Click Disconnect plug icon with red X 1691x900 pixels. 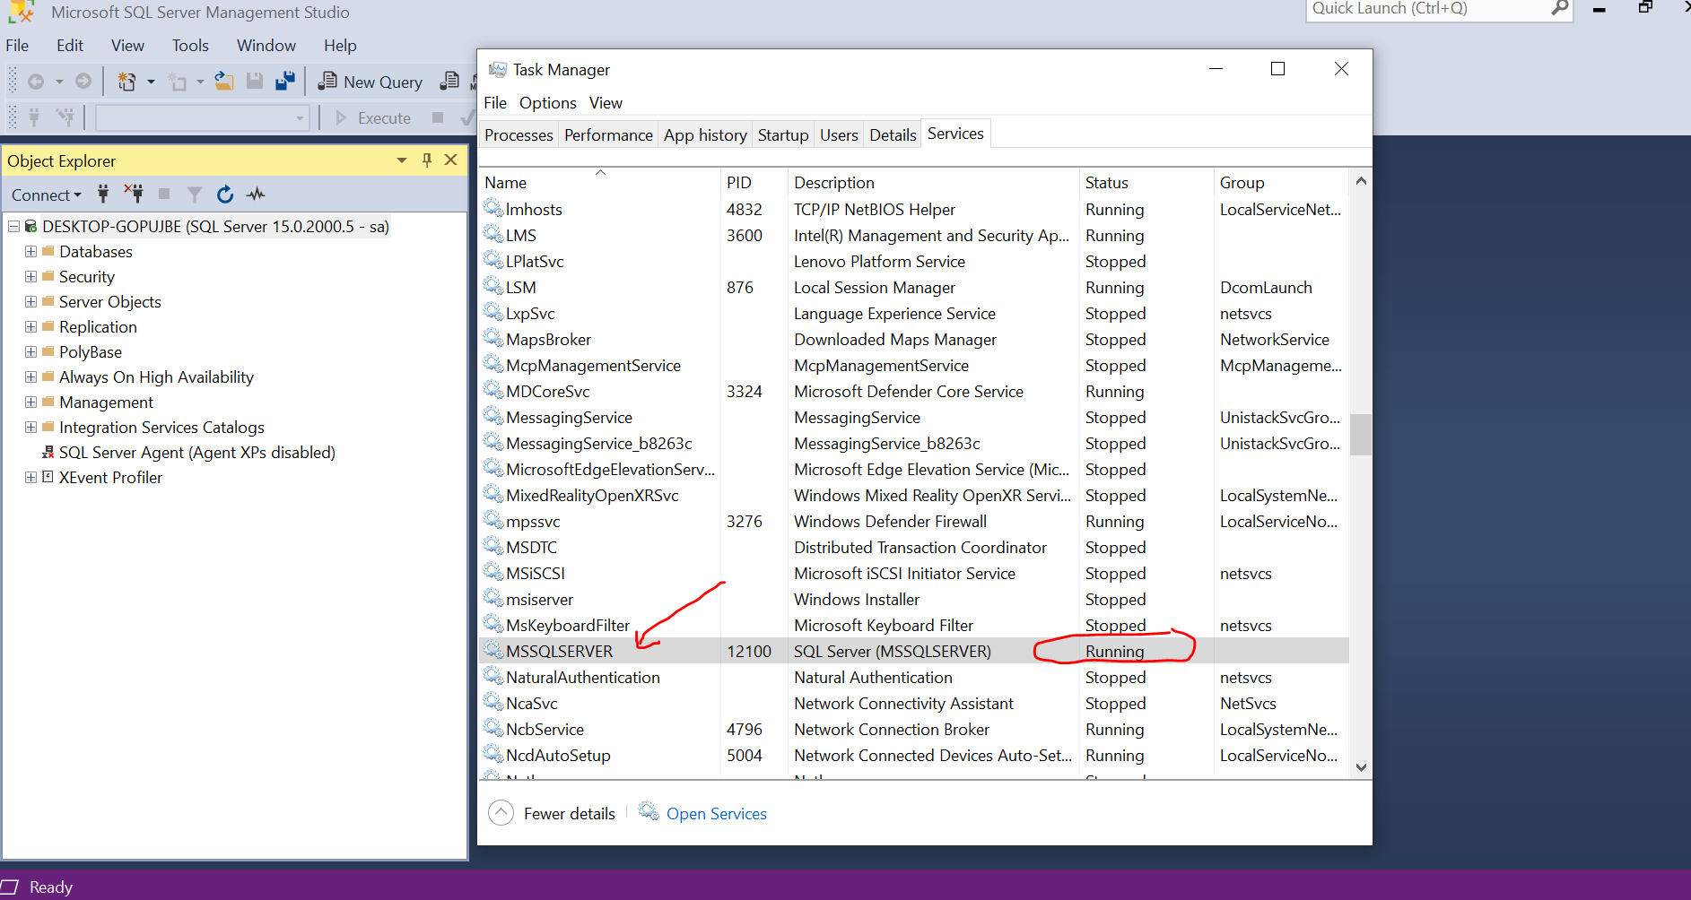pyautogui.click(x=134, y=194)
